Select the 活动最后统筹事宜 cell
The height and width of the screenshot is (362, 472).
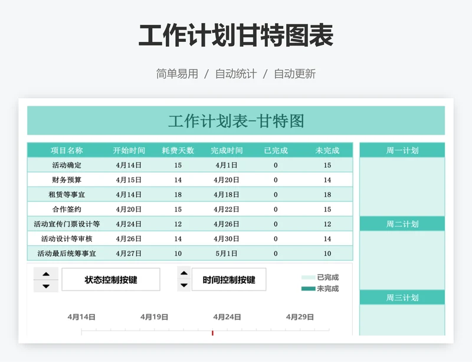67,253
